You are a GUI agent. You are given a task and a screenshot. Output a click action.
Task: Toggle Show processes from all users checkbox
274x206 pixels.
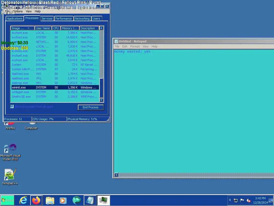12,106
